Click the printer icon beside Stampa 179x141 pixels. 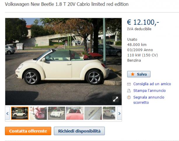click(129, 91)
